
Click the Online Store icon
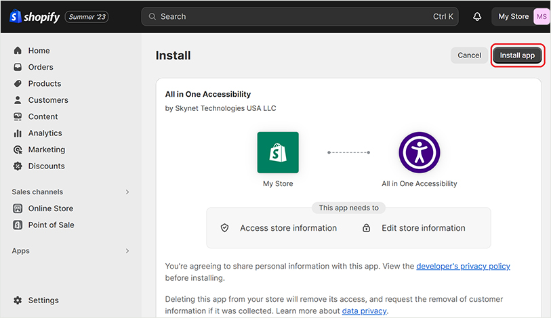pyautogui.click(x=18, y=208)
